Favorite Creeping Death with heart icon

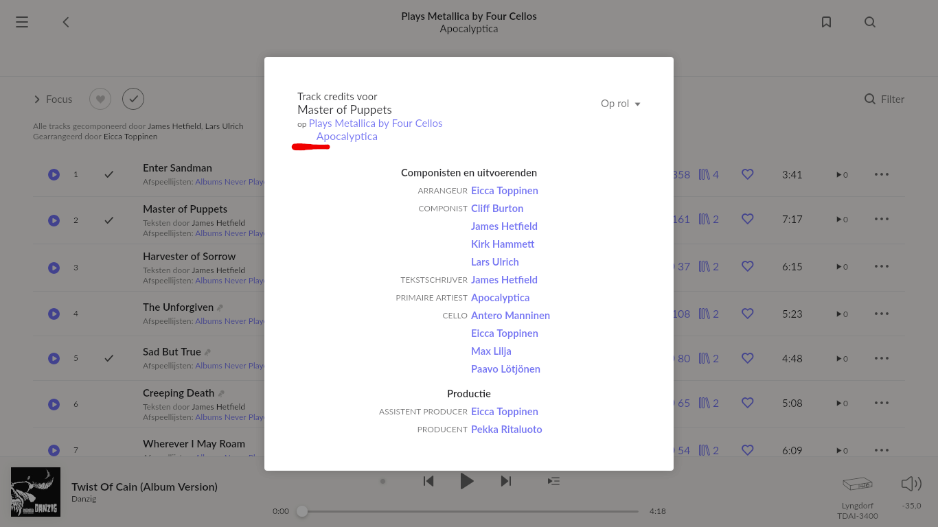click(x=748, y=403)
